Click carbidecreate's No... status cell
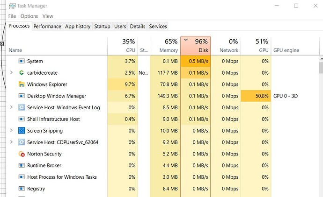 tap(144, 72)
